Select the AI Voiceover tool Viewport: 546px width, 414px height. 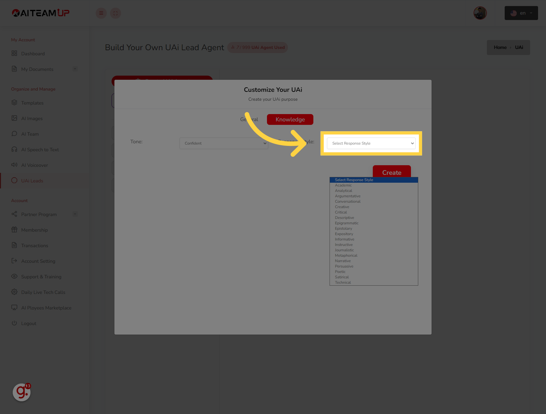point(34,165)
